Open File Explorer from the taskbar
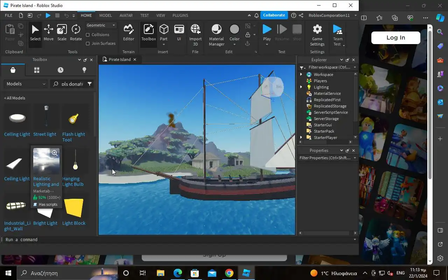448x280 pixels. pos(160,273)
